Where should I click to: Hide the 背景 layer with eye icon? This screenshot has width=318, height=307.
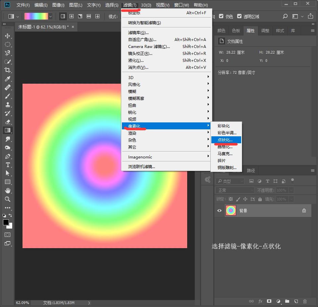tap(219, 211)
